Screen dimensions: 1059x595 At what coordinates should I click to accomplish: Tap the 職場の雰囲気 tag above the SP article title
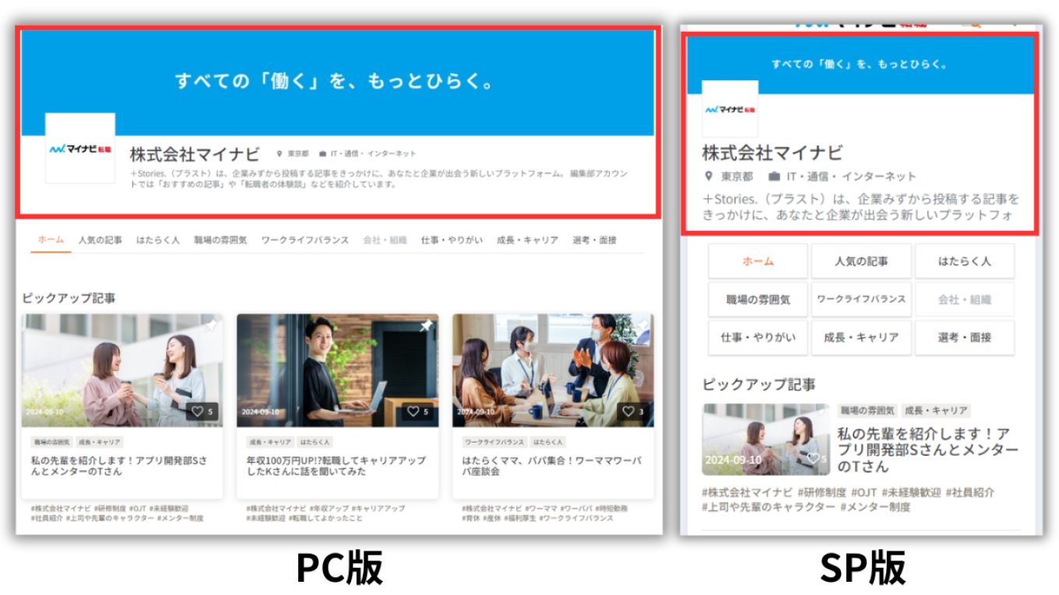868,410
